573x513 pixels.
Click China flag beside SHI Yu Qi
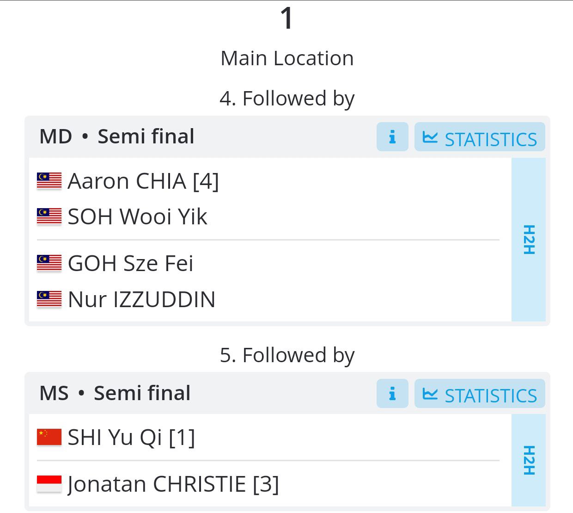[x=49, y=437]
